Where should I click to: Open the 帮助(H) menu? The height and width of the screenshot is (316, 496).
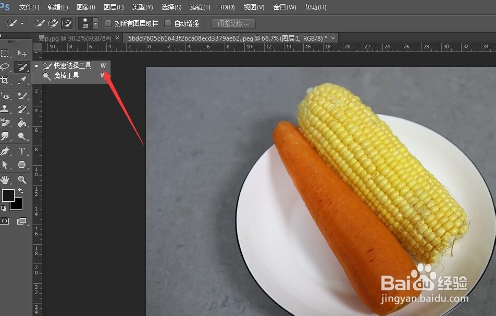[315, 7]
